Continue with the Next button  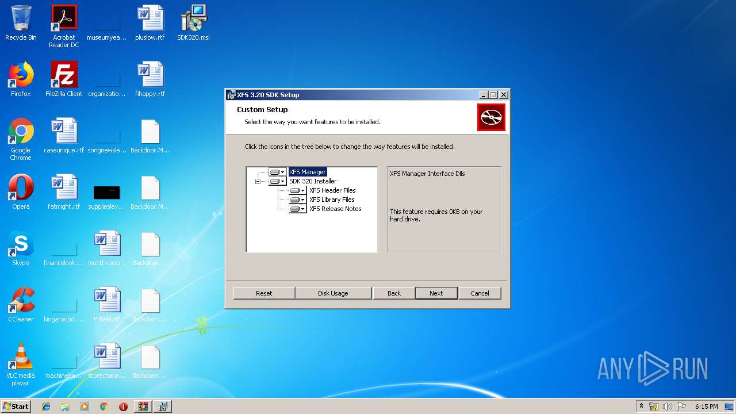point(436,293)
